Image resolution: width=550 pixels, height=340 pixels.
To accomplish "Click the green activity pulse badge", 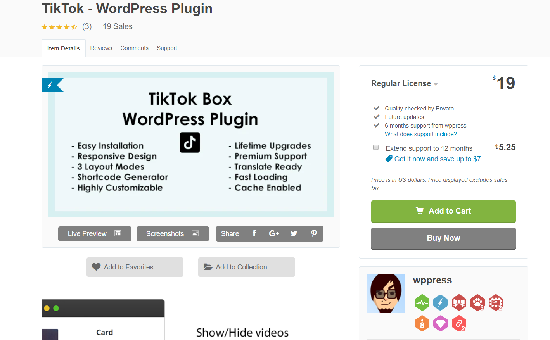I will click(x=422, y=303).
